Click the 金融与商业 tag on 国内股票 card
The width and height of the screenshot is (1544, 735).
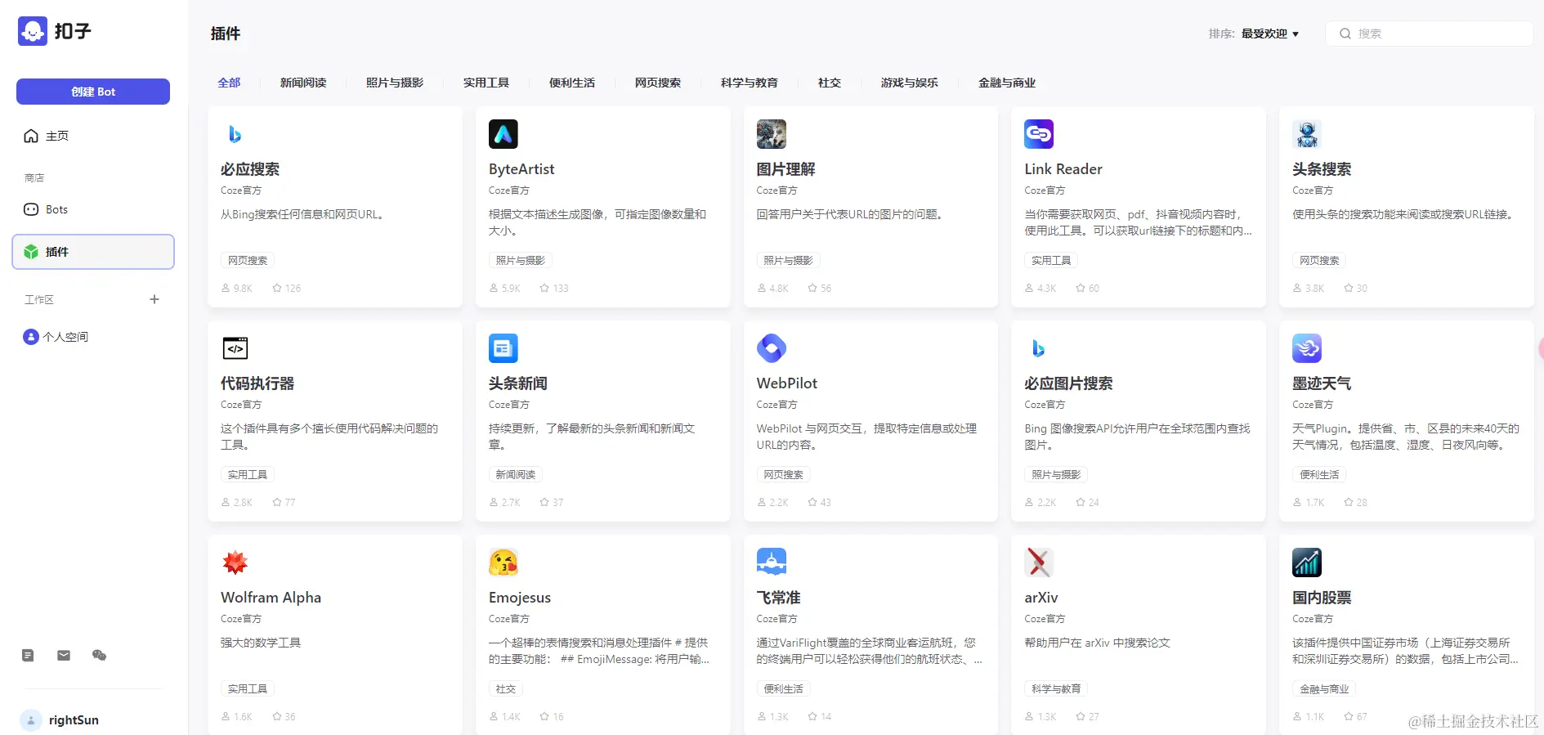(x=1324, y=689)
